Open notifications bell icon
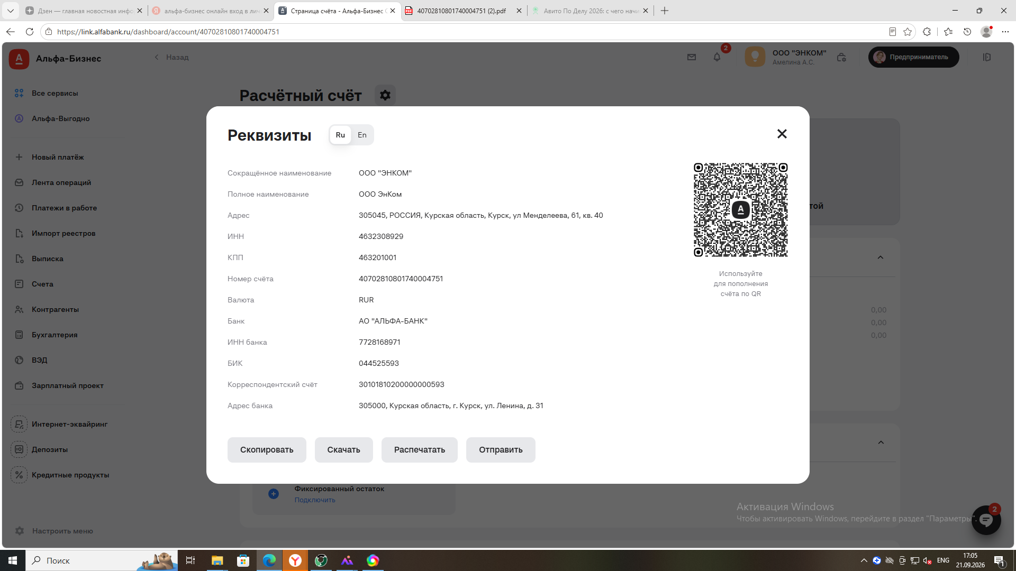 [717, 57]
